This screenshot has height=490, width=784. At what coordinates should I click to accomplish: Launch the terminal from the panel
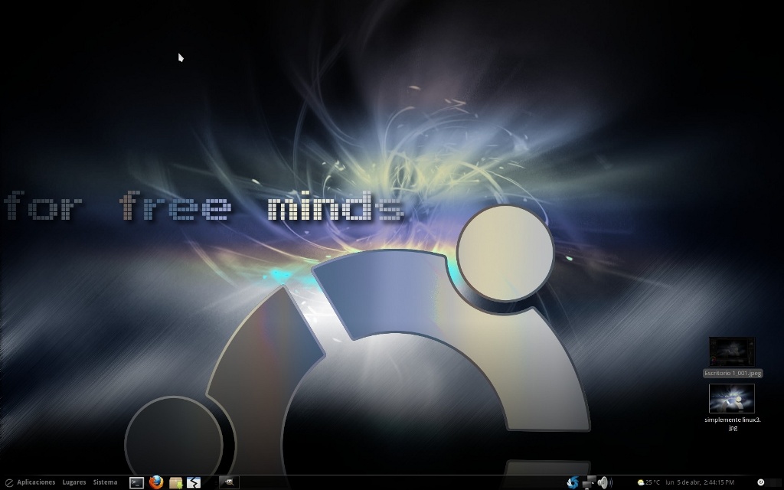[136, 482]
